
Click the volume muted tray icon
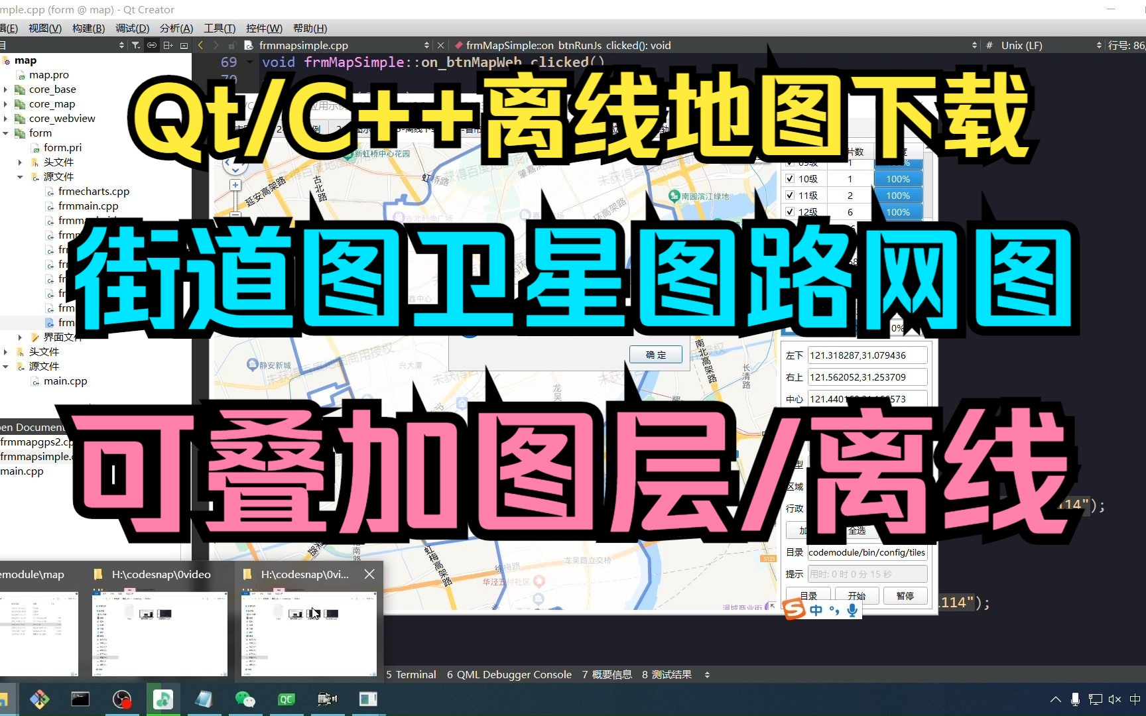tap(1115, 699)
